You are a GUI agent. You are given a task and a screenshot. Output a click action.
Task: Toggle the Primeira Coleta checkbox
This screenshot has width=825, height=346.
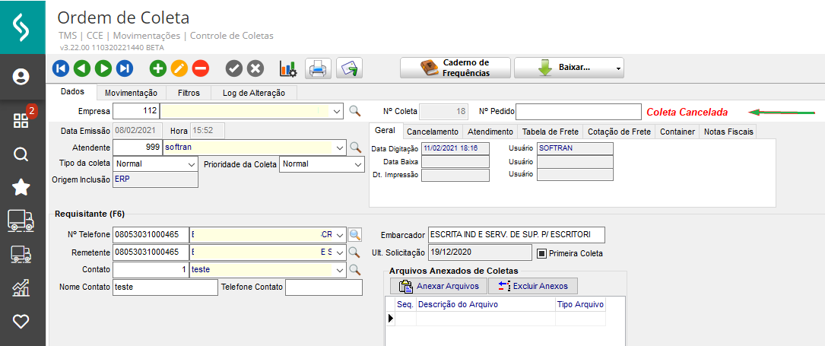pos(542,253)
